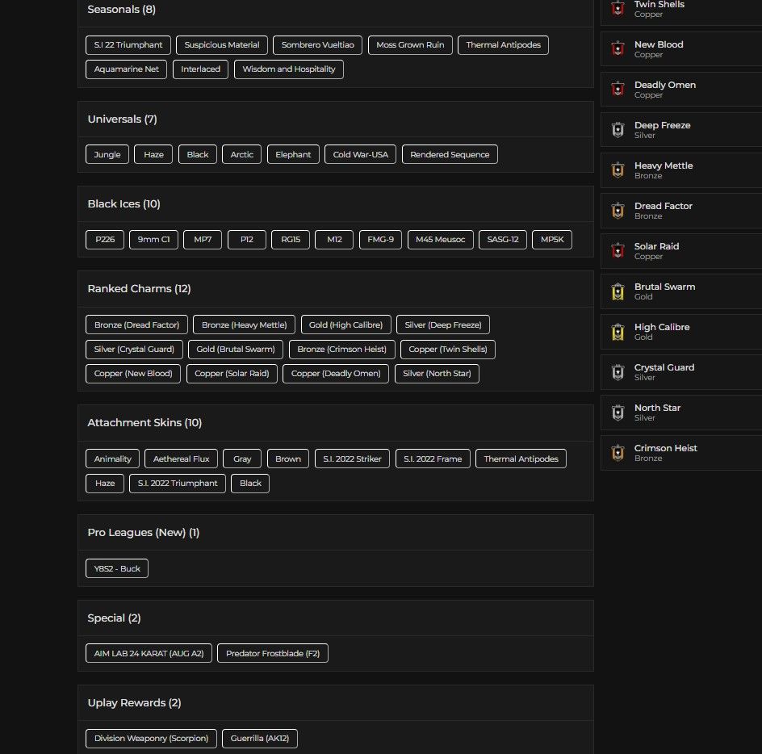
Task: Select Copper (Twin Shells) charm tag
Action: point(447,349)
